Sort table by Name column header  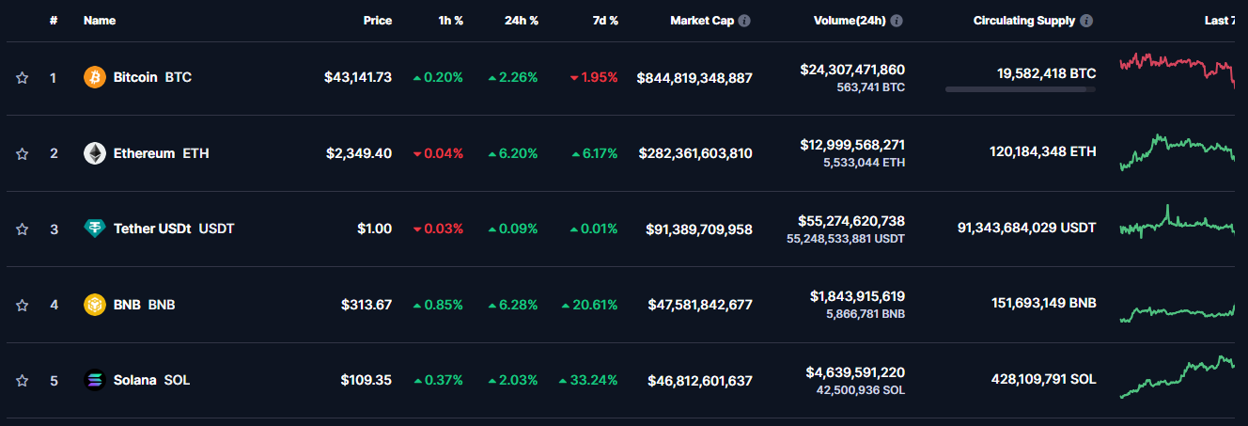[99, 21]
